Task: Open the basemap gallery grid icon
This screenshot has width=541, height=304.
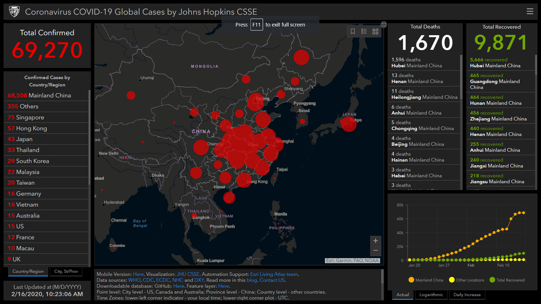Action: 375,32
